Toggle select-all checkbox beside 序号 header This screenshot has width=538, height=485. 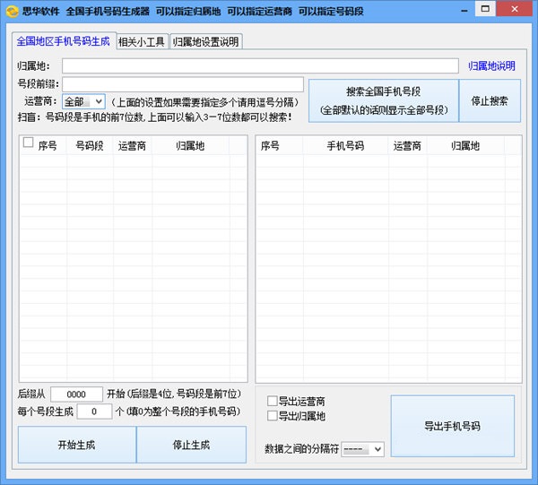tap(28, 143)
